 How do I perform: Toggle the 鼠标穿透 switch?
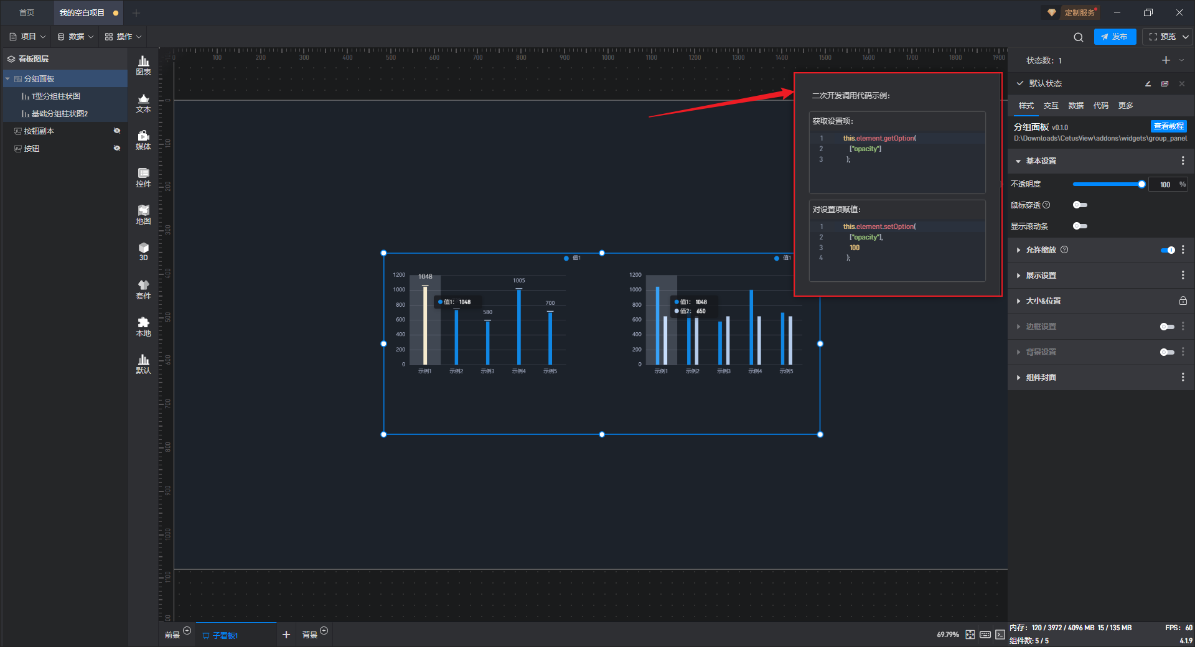pos(1080,205)
